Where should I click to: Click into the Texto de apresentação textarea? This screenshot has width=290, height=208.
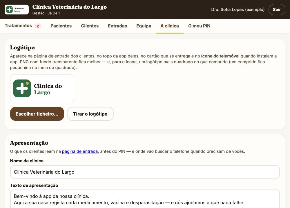(145, 199)
